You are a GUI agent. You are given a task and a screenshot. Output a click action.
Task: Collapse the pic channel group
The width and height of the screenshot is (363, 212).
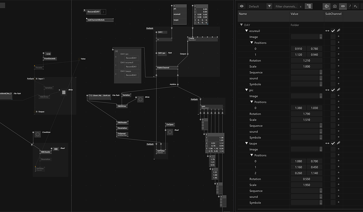(246, 90)
